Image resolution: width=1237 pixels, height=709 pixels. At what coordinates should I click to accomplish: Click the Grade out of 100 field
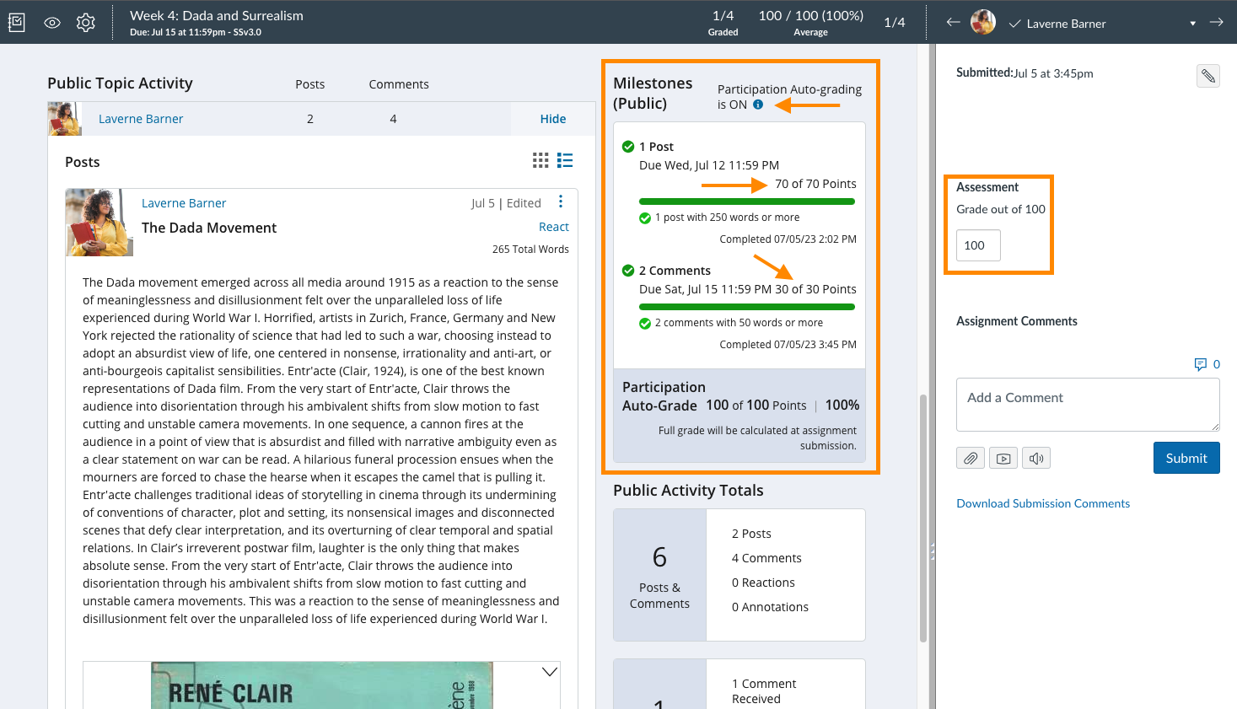[978, 245]
